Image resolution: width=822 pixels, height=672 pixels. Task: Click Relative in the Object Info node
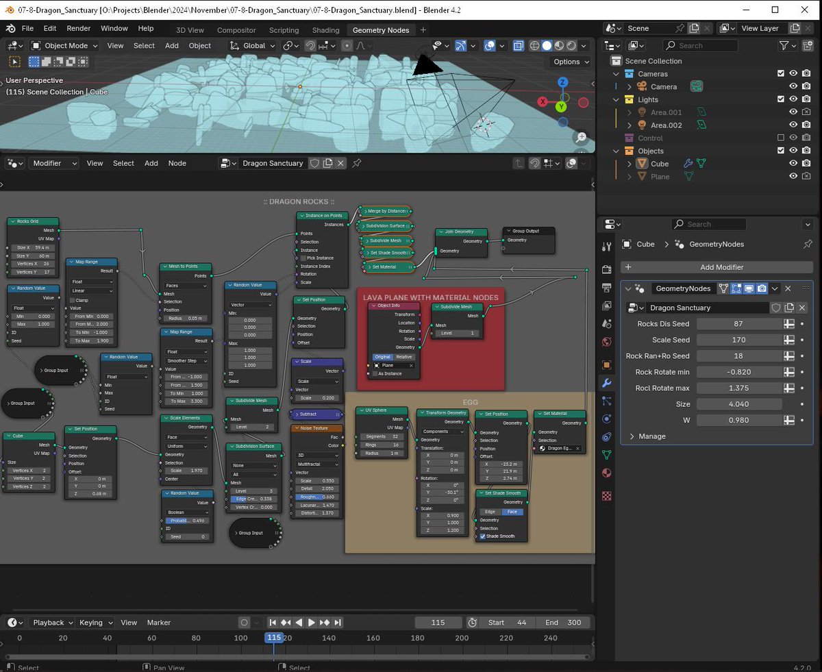(404, 357)
